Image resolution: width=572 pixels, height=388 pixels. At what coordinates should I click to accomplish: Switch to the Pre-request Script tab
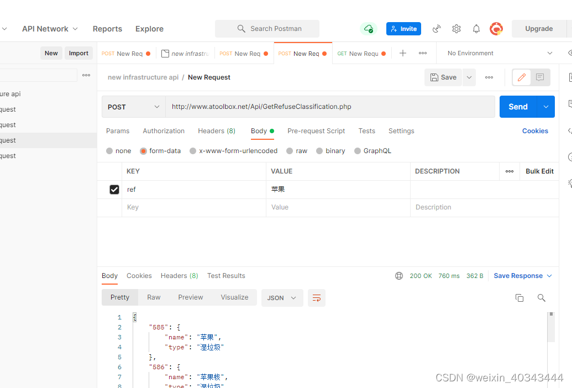click(x=316, y=130)
